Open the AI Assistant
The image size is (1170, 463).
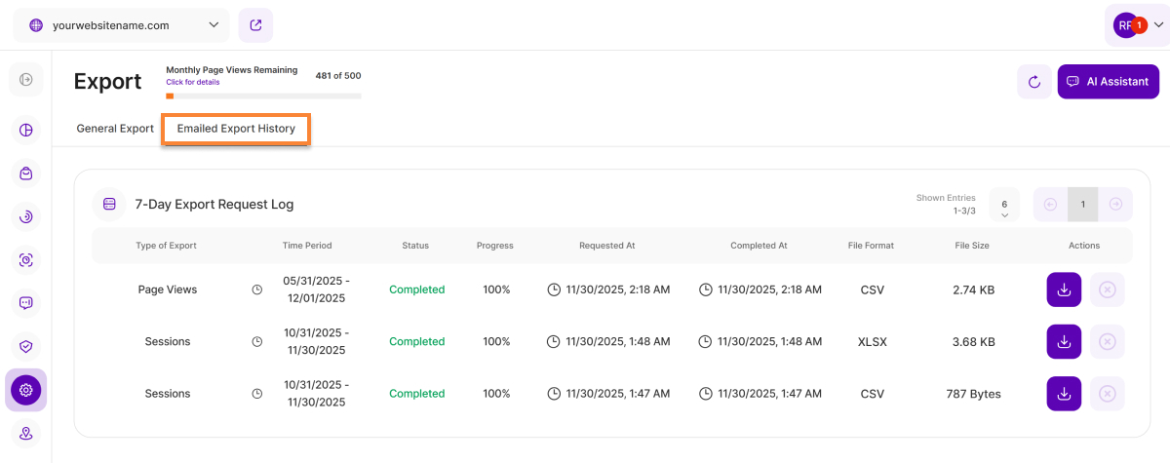(x=1108, y=82)
